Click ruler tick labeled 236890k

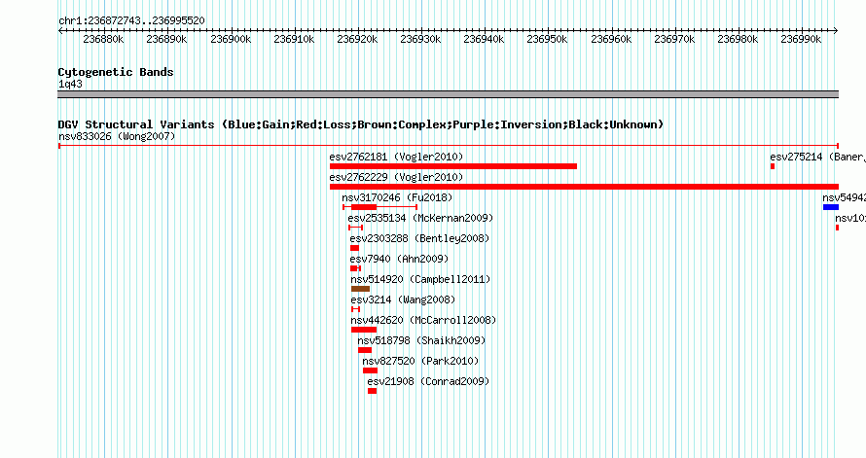coord(166,39)
